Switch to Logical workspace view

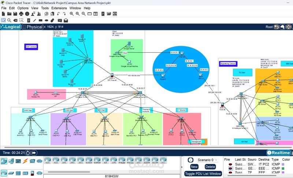click(11, 27)
